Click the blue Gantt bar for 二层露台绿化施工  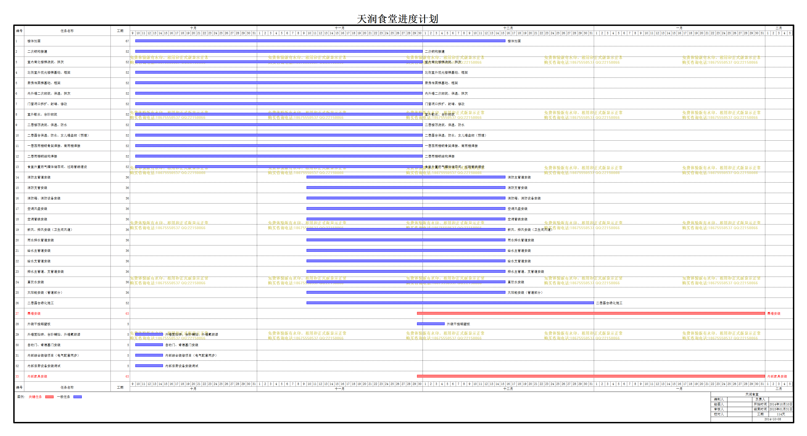[450, 303]
